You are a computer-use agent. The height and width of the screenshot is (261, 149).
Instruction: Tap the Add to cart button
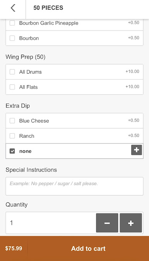(88, 249)
